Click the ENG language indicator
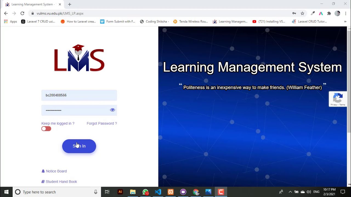351x197 pixels. click(x=316, y=192)
